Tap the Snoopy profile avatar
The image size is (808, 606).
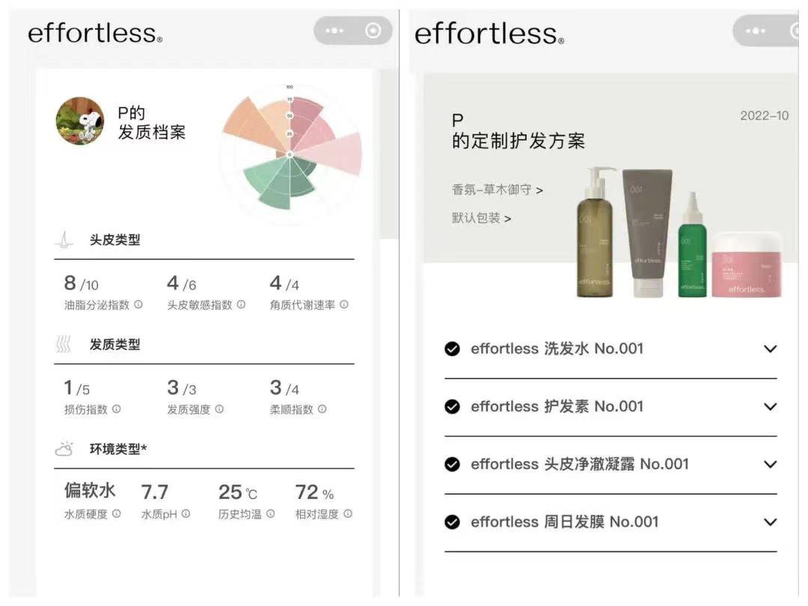80,120
